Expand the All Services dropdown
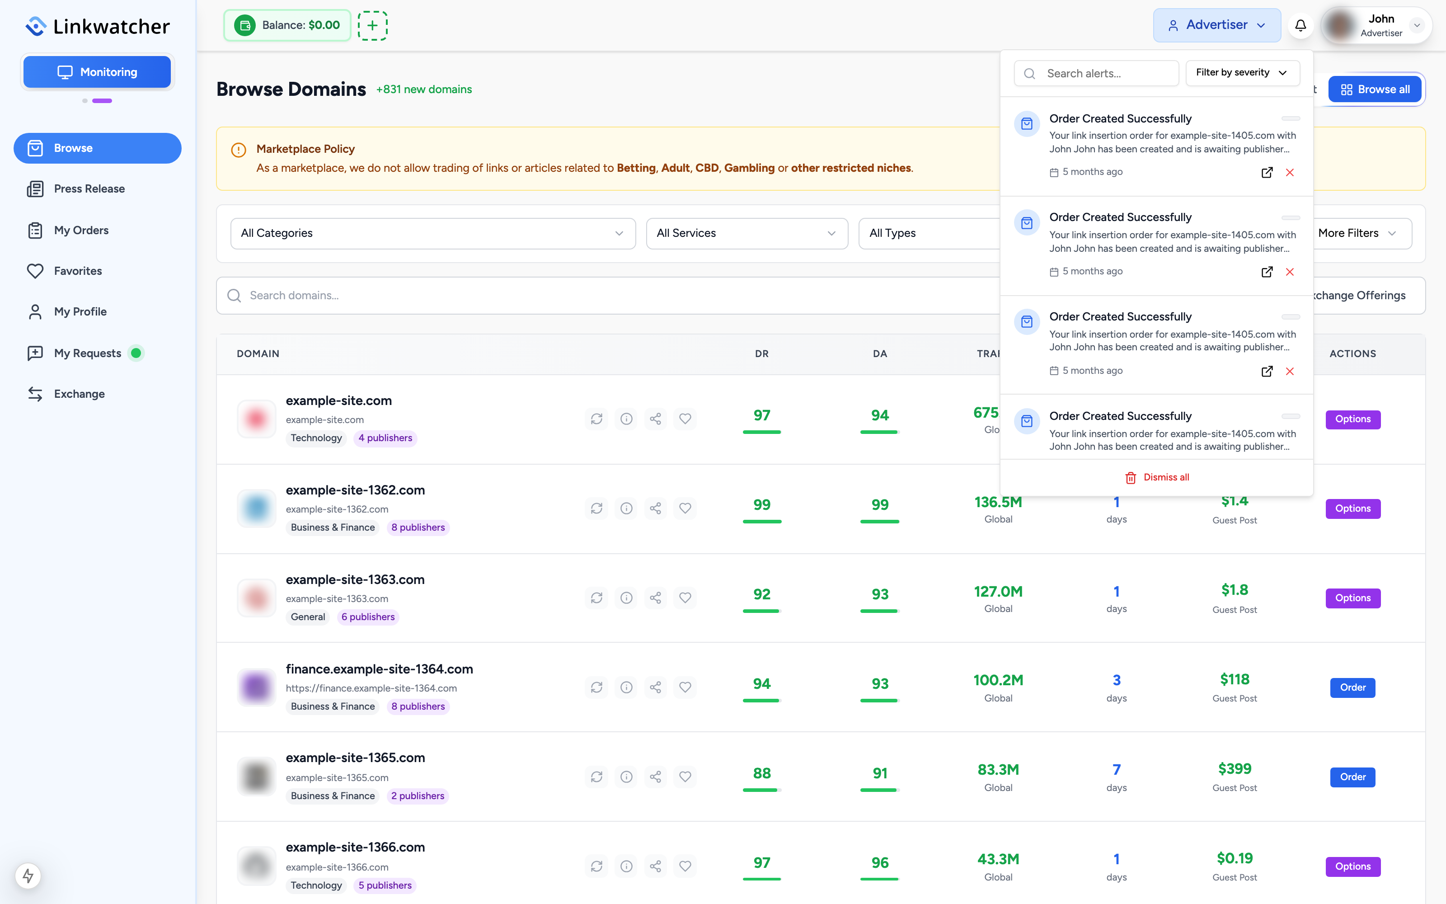The image size is (1446, 904). [746, 233]
